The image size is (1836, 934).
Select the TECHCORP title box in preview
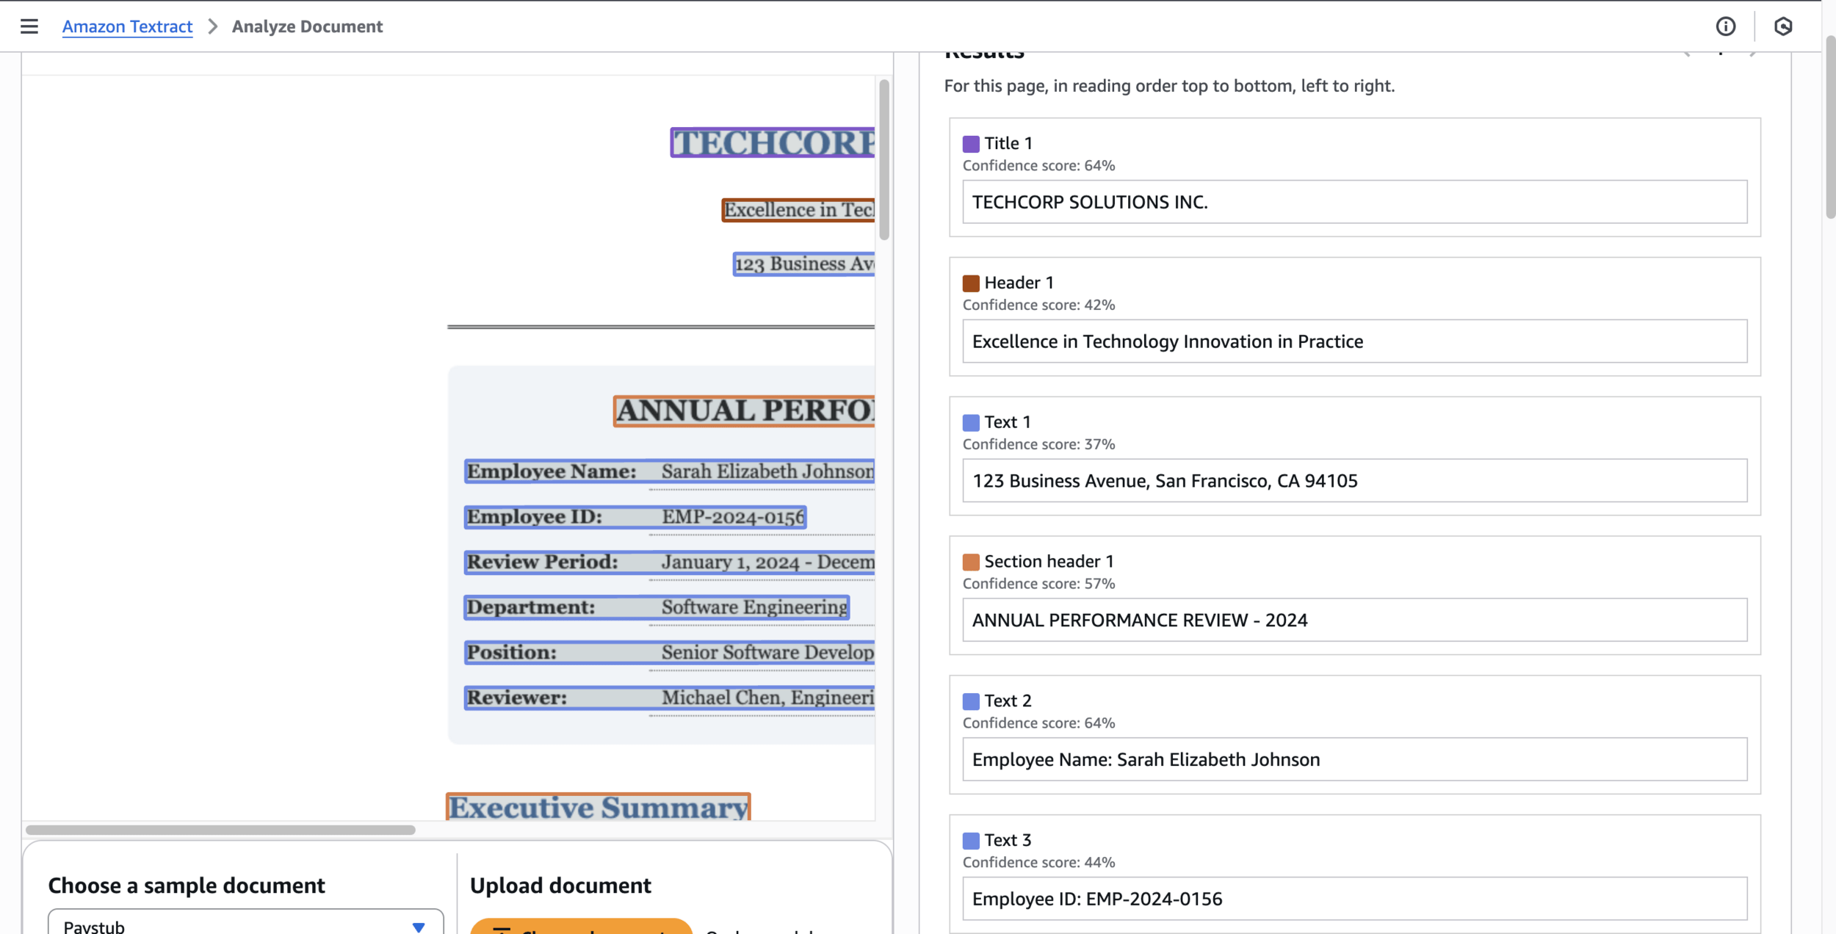click(x=772, y=143)
